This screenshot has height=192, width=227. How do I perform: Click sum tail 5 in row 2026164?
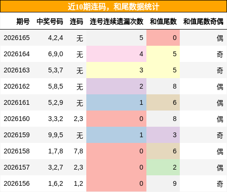[x=163, y=54]
